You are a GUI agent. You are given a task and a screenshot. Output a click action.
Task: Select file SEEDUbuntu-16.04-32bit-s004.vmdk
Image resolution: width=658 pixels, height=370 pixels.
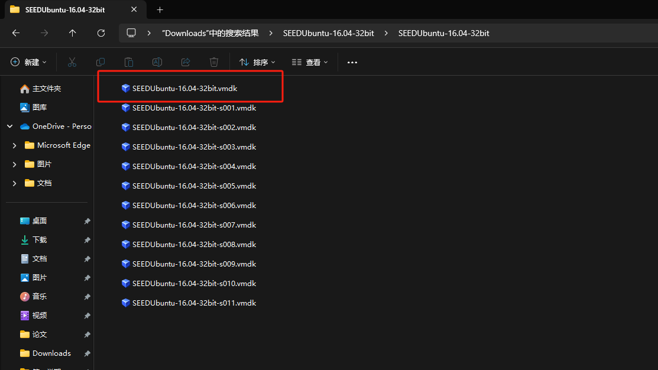click(194, 167)
